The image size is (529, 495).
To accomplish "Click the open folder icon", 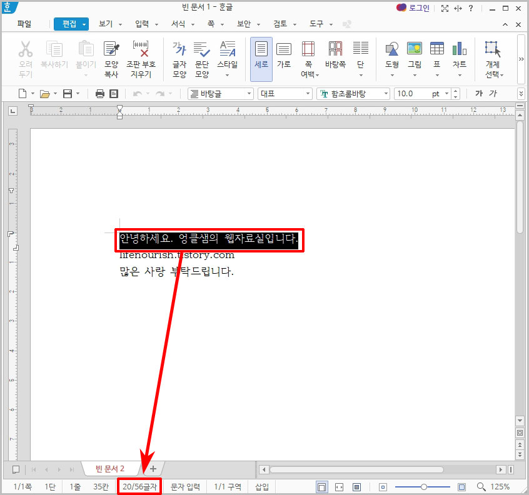I will (x=44, y=94).
